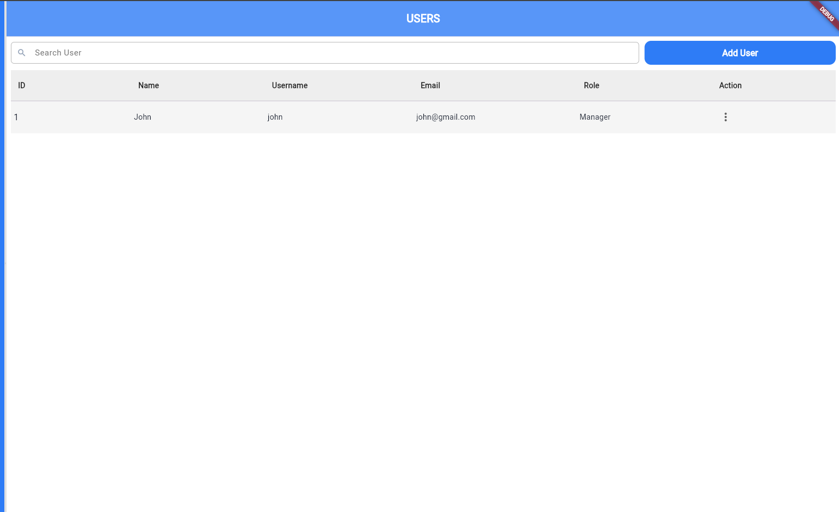Click the magnifier icon in search box
Viewport: 839px width, 512px height.
coord(22,53)
